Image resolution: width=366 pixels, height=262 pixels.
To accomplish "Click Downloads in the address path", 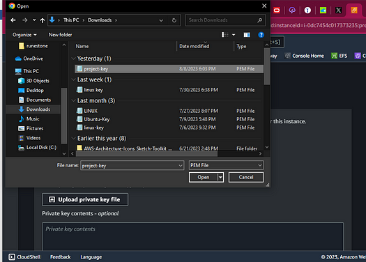I will point(100,20).
